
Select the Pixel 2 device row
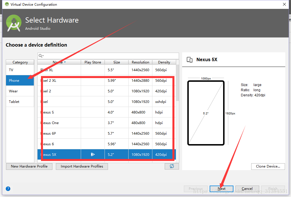(107, 91)
